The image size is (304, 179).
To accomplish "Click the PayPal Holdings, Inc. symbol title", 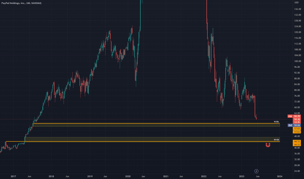I will point(21,3).
